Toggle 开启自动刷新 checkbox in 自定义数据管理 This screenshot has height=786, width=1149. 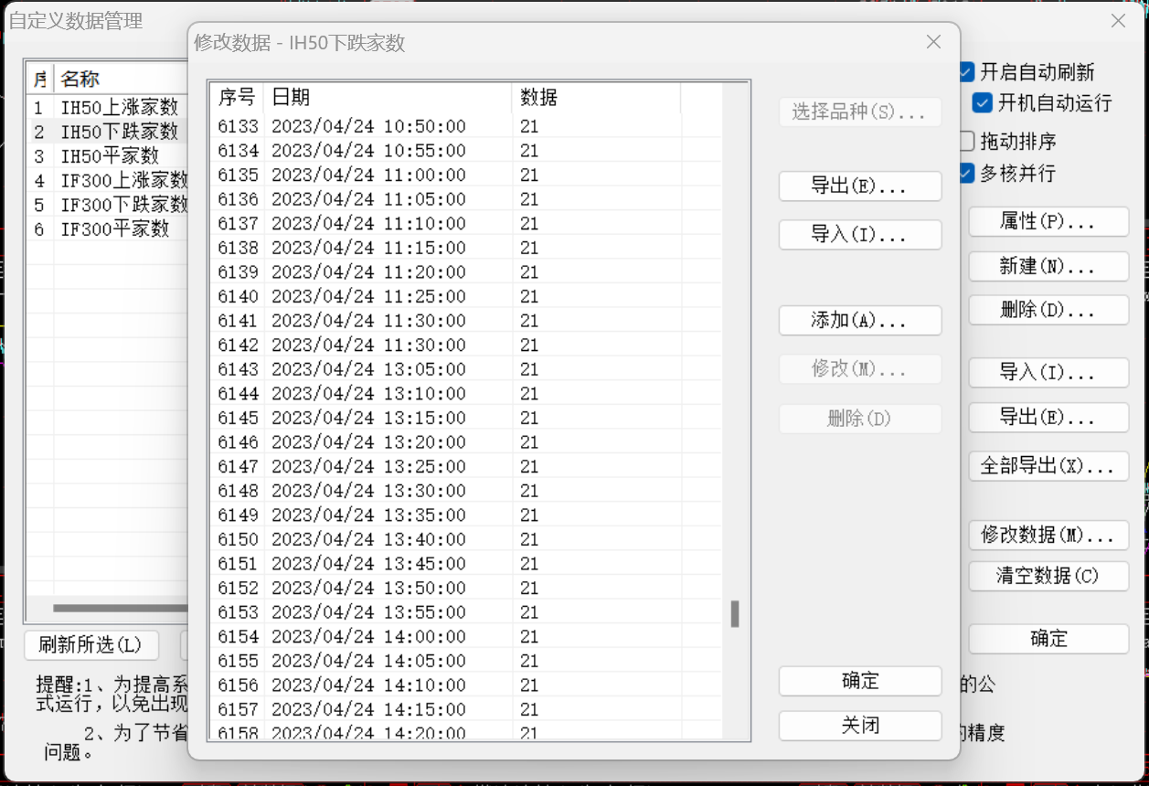tap(966, 72)
